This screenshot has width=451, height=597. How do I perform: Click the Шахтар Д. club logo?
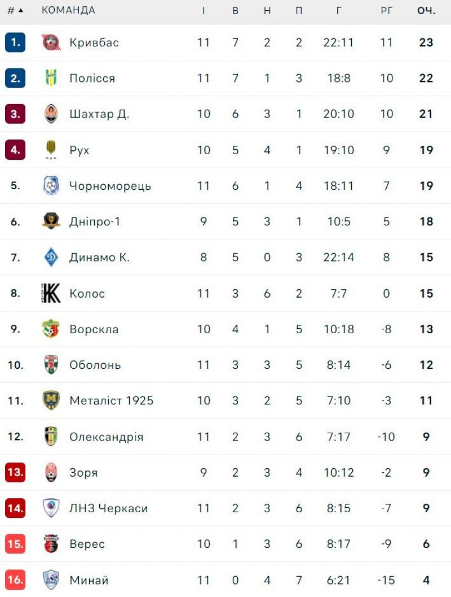point(51,114)
